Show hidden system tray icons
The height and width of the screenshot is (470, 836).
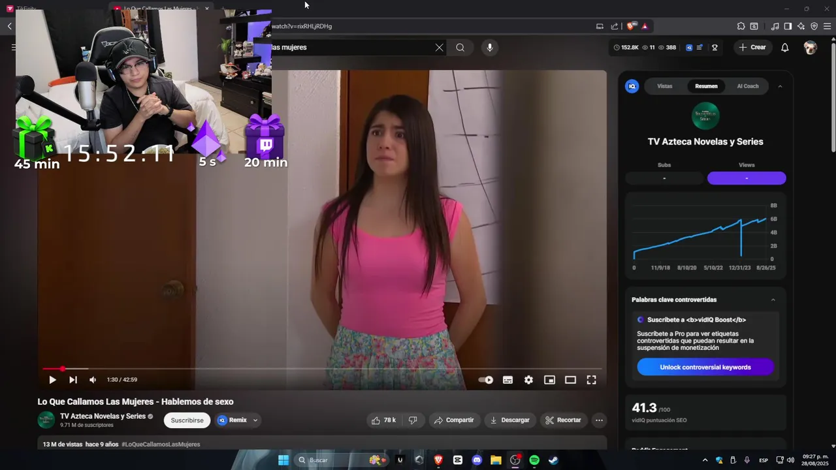(x=705, y=460)
